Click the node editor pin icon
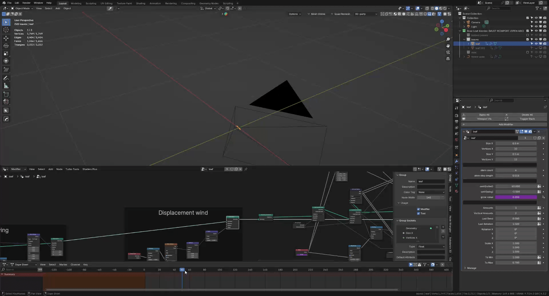The width and height of the screenshot is (549, 296). click(246, 169)
